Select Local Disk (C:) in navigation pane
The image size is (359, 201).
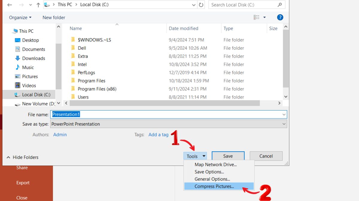tap(29, 95)
